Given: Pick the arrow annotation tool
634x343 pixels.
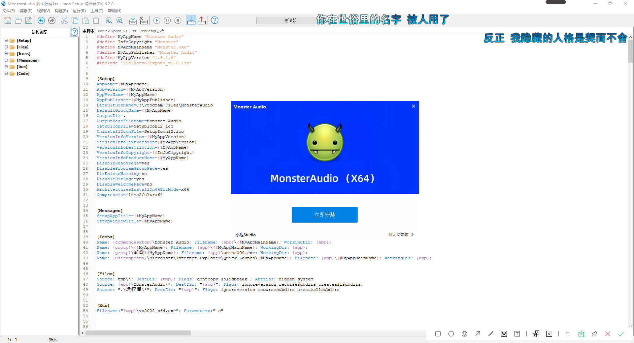Looking at the screenshot, I should [478, 334].
